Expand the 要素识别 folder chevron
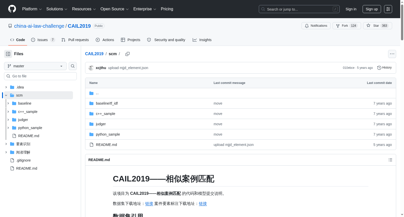Image resolution: width=404 pixels, height=217 pixels. [6, 144]
